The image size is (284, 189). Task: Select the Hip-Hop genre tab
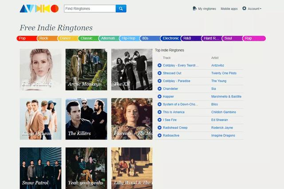tap(129, 39)
